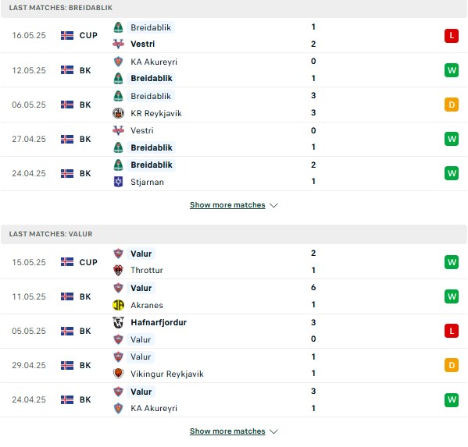
Task: Click the orange D badge for Breidablik vs KR Reykjavik
Action: pos(452,105)
